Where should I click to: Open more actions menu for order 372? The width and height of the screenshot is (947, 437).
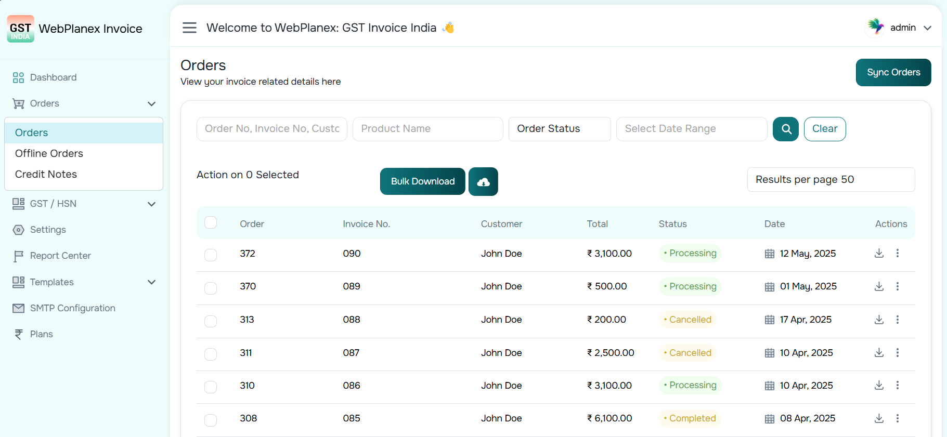tap(898, 253)
